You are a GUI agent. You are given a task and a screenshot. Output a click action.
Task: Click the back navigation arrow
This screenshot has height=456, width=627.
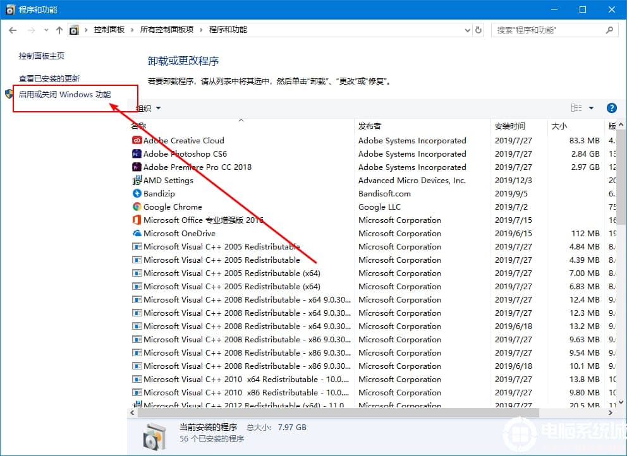point(13,30)
